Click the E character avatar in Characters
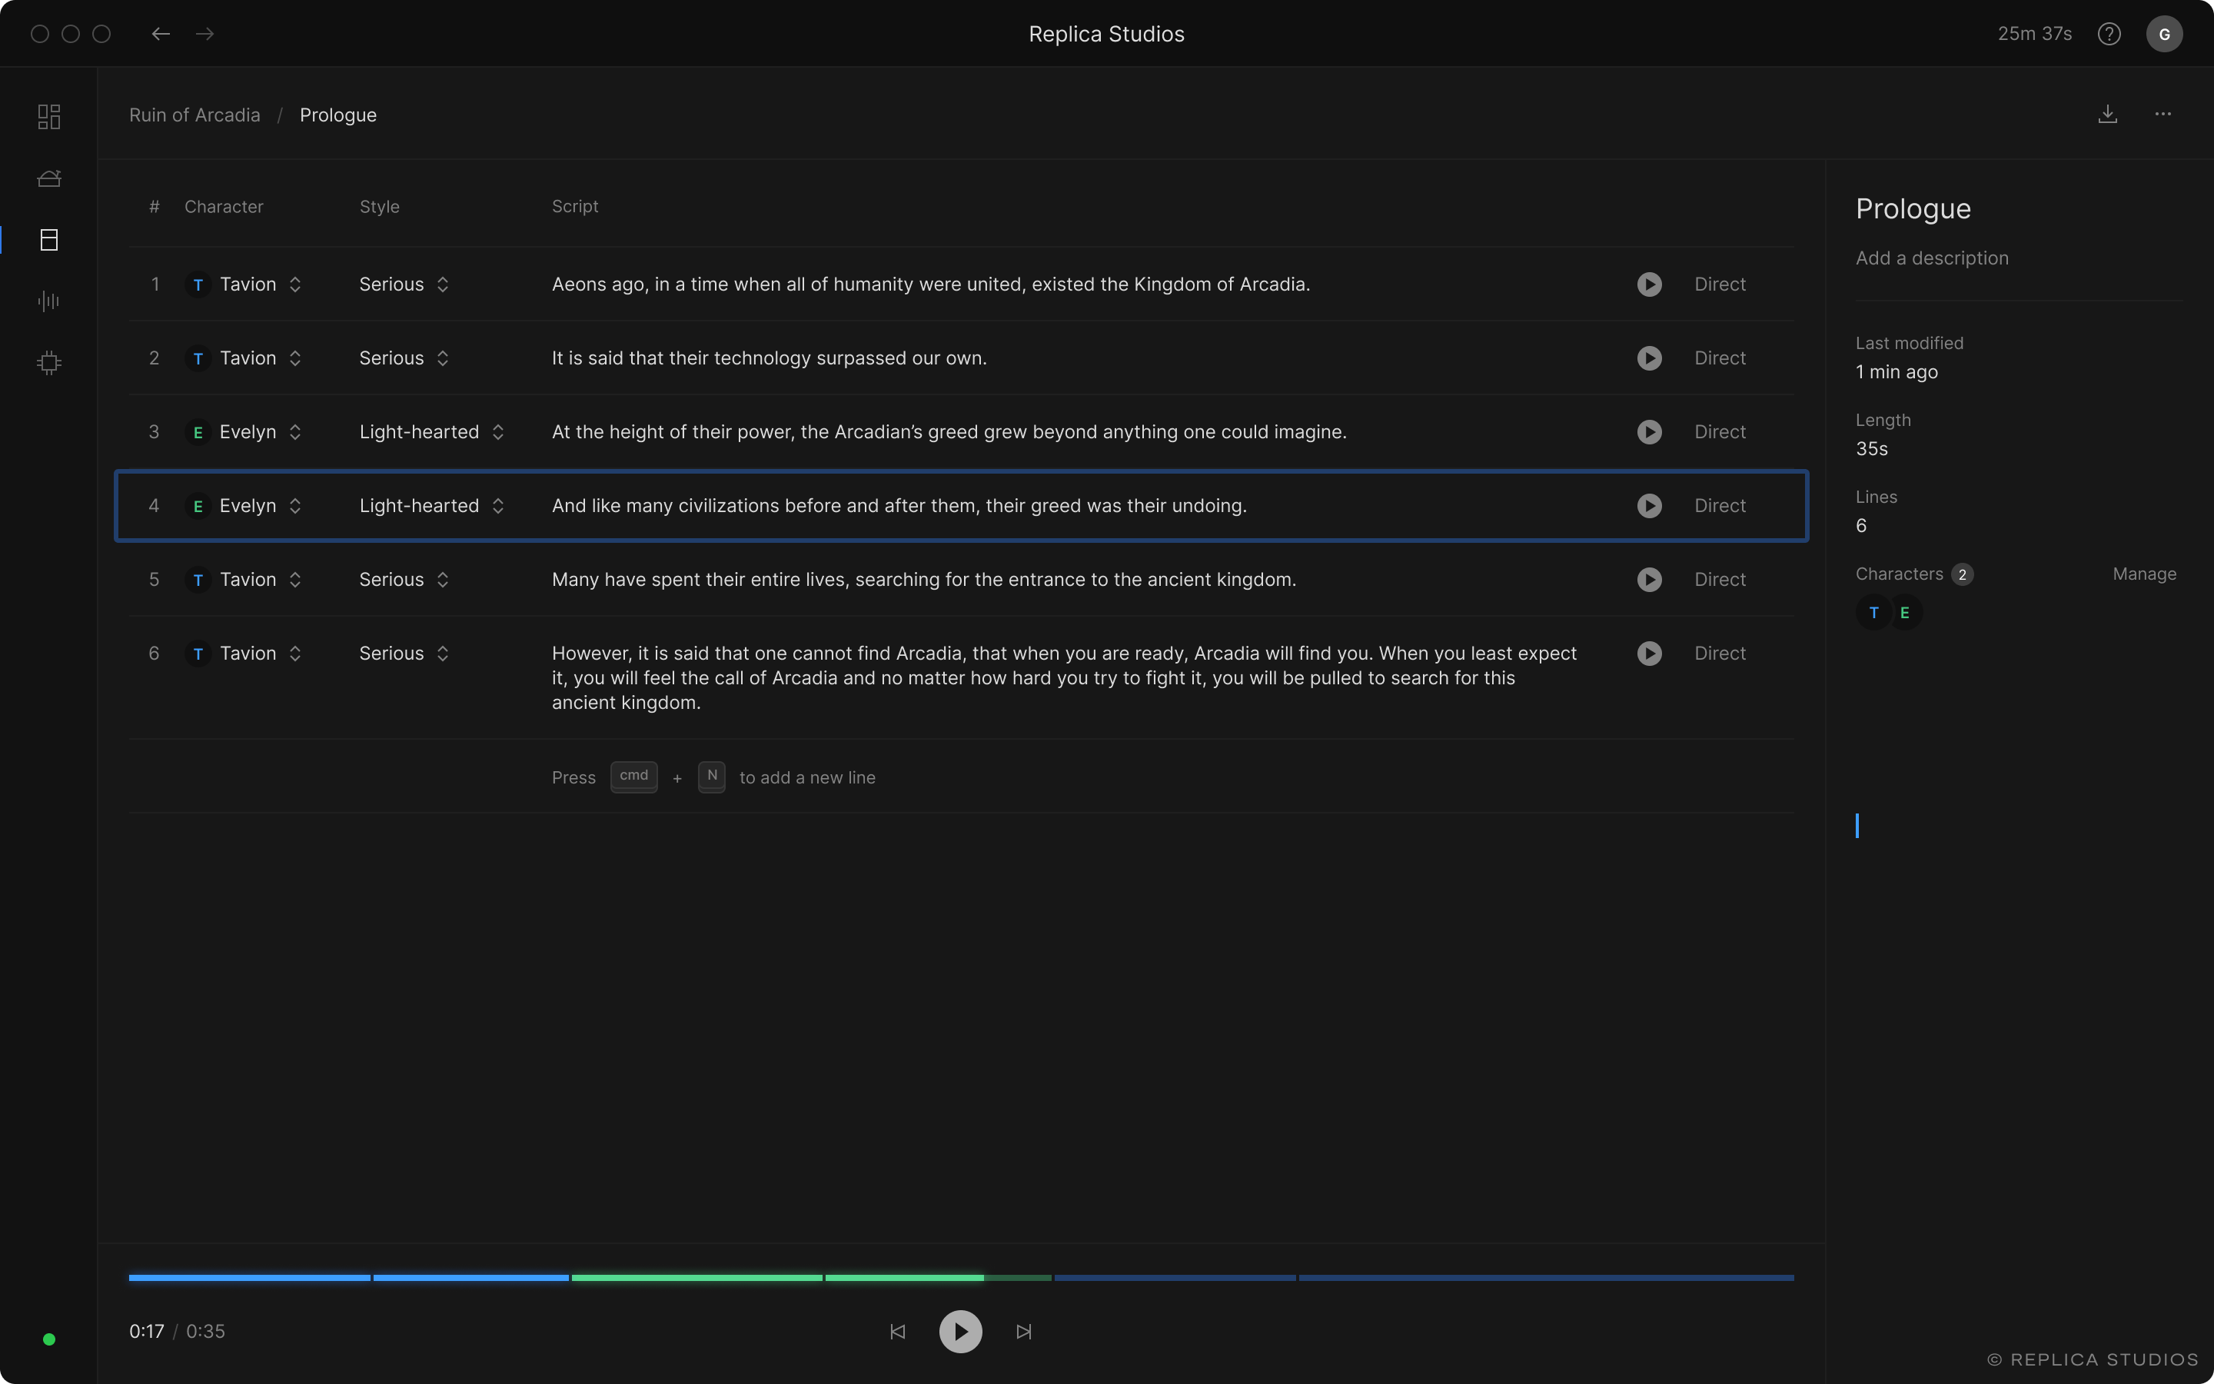 [1905, 612]
